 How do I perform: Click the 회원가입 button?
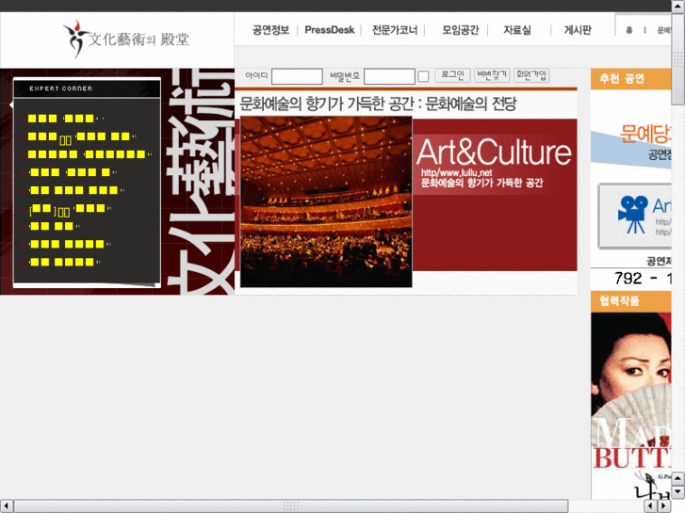(531, 75)
